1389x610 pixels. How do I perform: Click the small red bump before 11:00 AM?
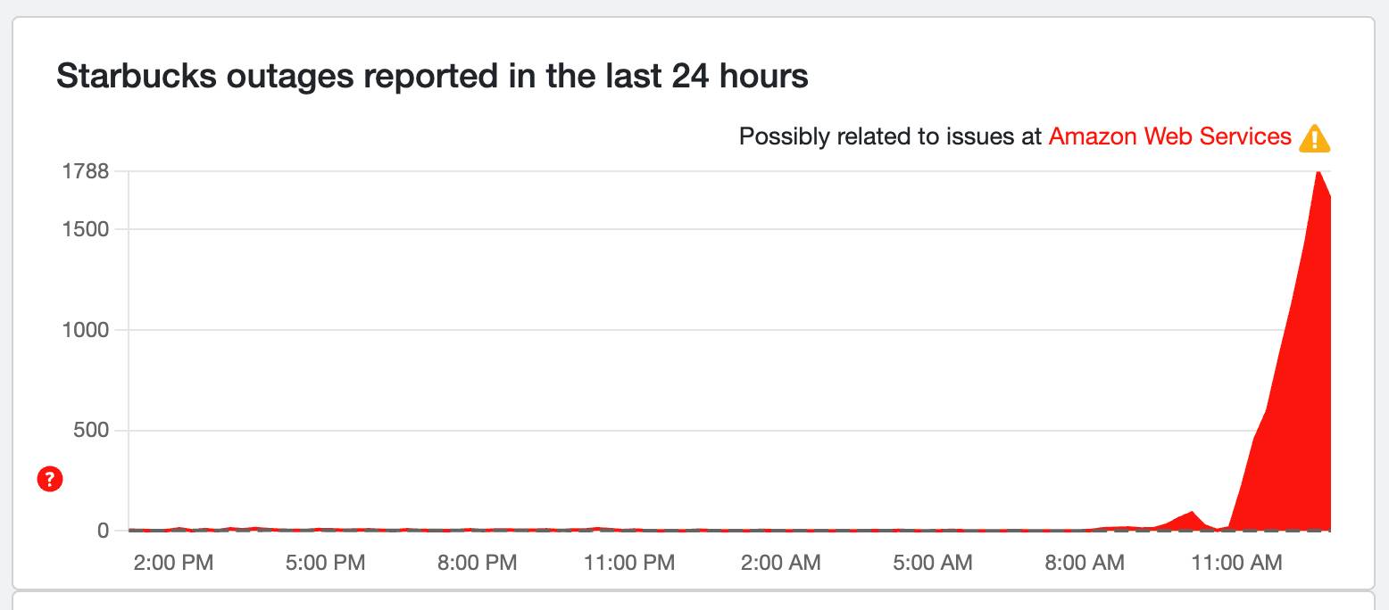[1192, 515]
